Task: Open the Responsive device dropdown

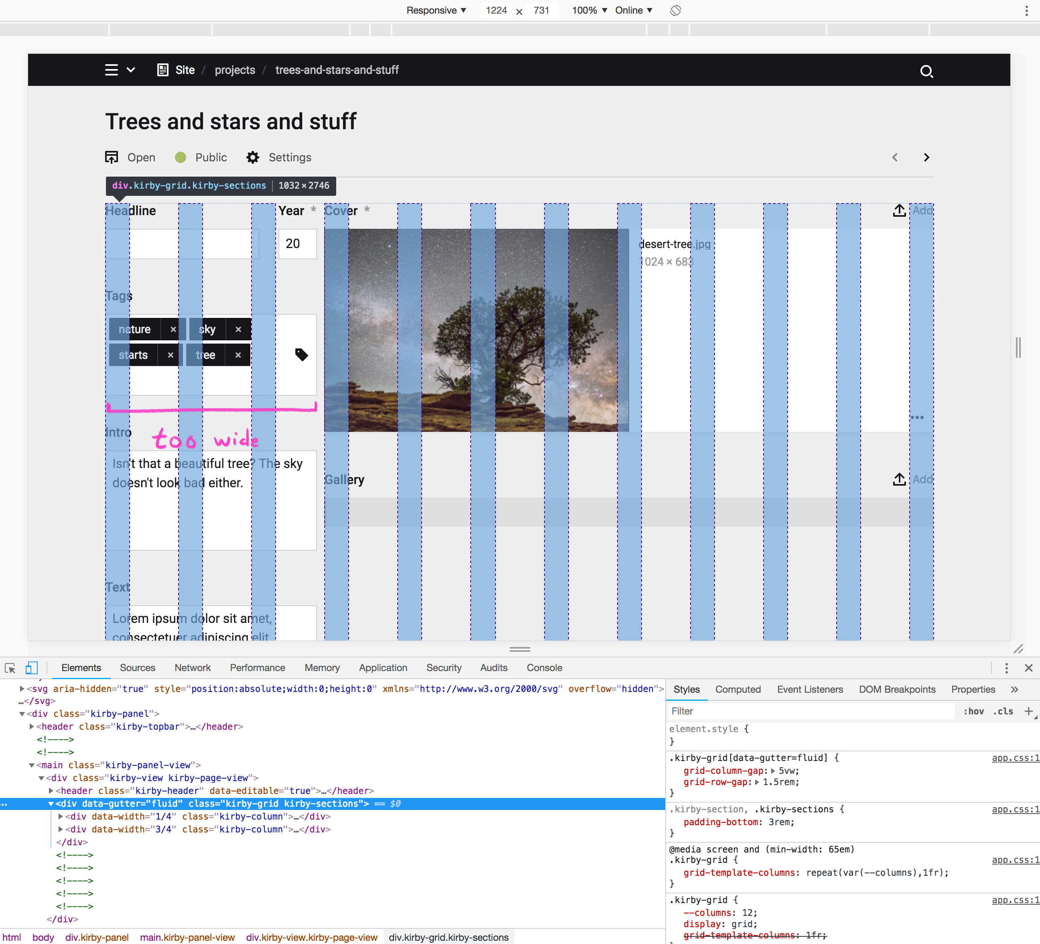Action: 436,10
